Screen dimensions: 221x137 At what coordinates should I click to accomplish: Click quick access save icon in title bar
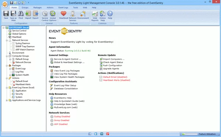(x=11, y=3)
